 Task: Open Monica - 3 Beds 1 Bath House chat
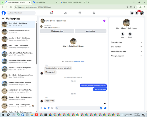click(18, 32)
